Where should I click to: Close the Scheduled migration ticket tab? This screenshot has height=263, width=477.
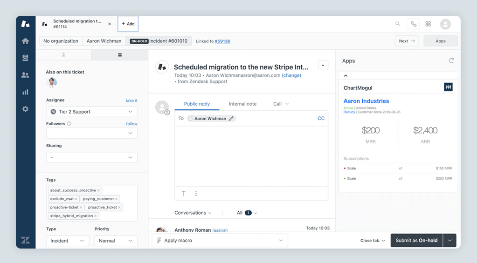click(x=110, y=24)
